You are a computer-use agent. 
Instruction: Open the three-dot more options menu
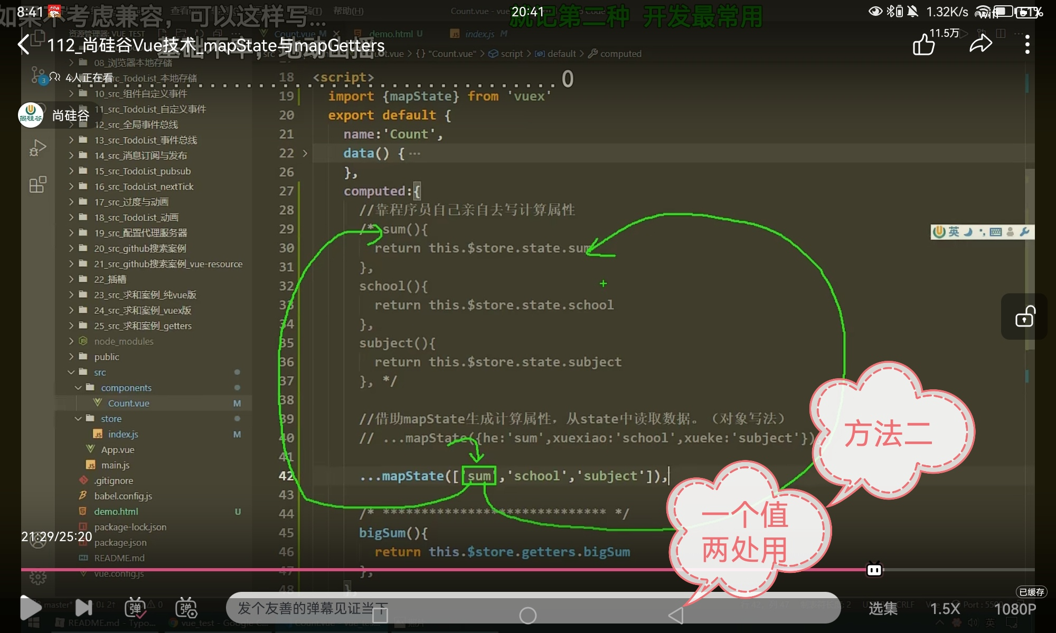pos(1027,45)
